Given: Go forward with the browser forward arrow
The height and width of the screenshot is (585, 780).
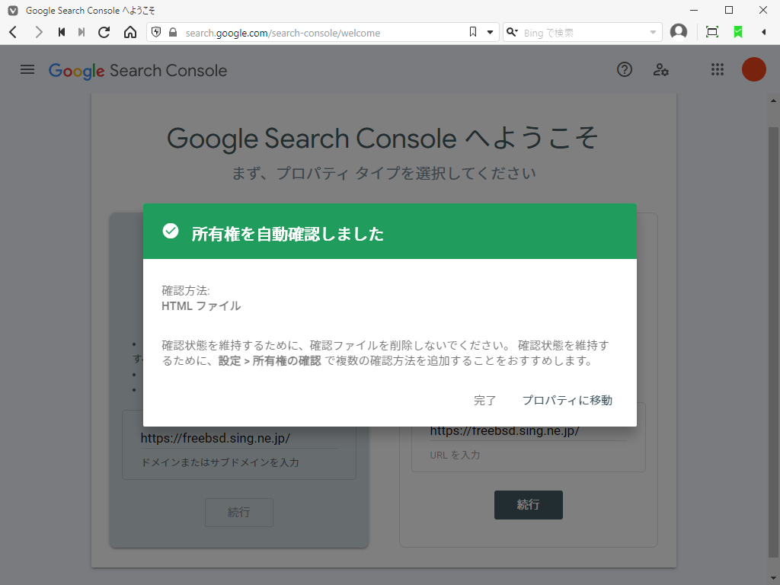Looking at the screenshot, I should point(38,32).
